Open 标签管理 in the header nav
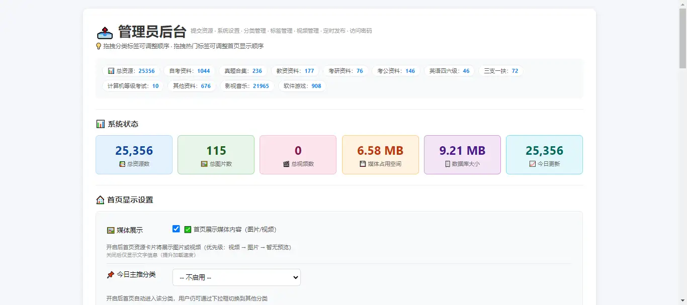687x305 pixels. [x=281, y=31]
